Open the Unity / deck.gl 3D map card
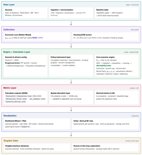Viewport: 142px width, 155px height. (105, 124)
